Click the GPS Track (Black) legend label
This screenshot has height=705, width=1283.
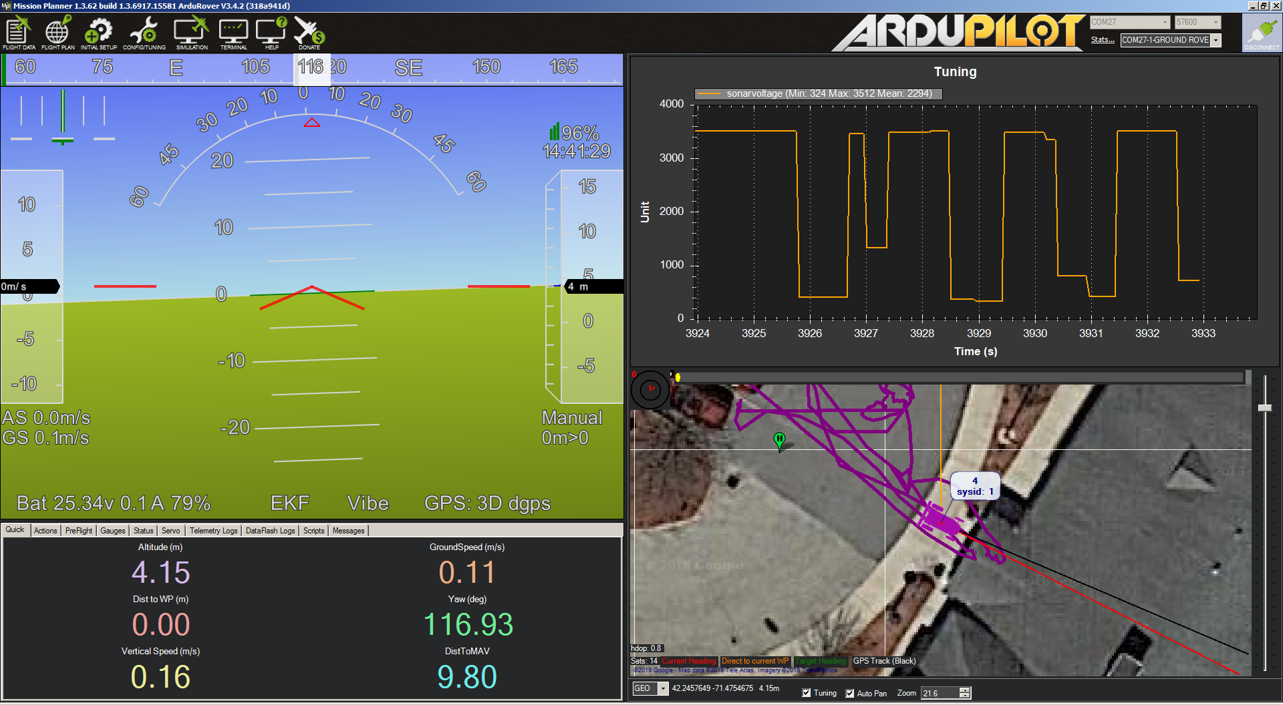[884, 661]
